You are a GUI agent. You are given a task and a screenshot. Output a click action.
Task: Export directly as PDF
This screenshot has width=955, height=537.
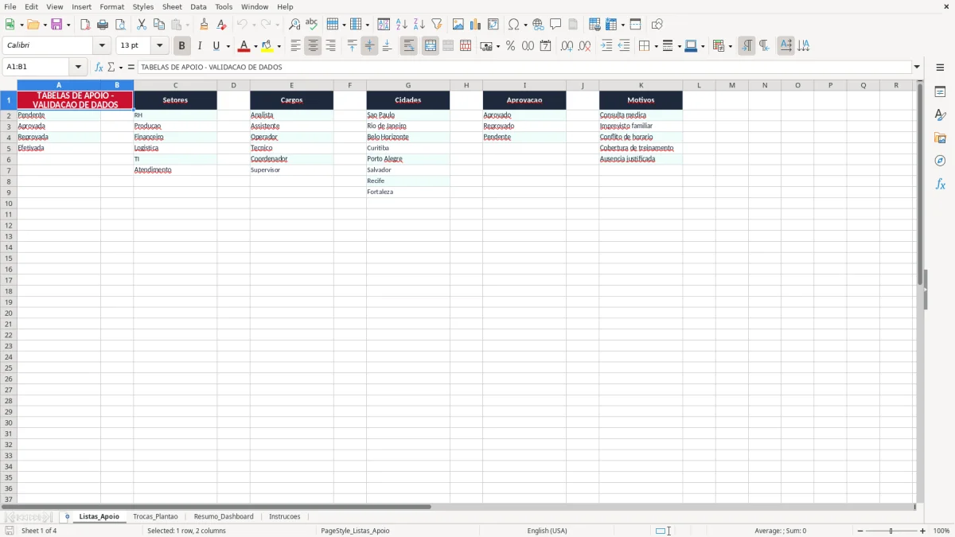click(x=85, y=25)
